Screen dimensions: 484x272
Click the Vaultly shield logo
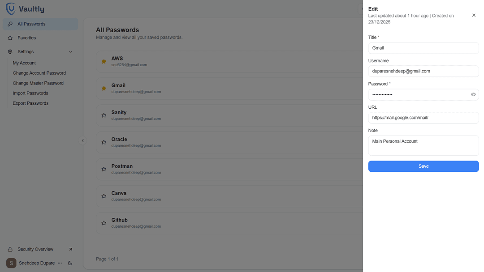coord(10,9)
